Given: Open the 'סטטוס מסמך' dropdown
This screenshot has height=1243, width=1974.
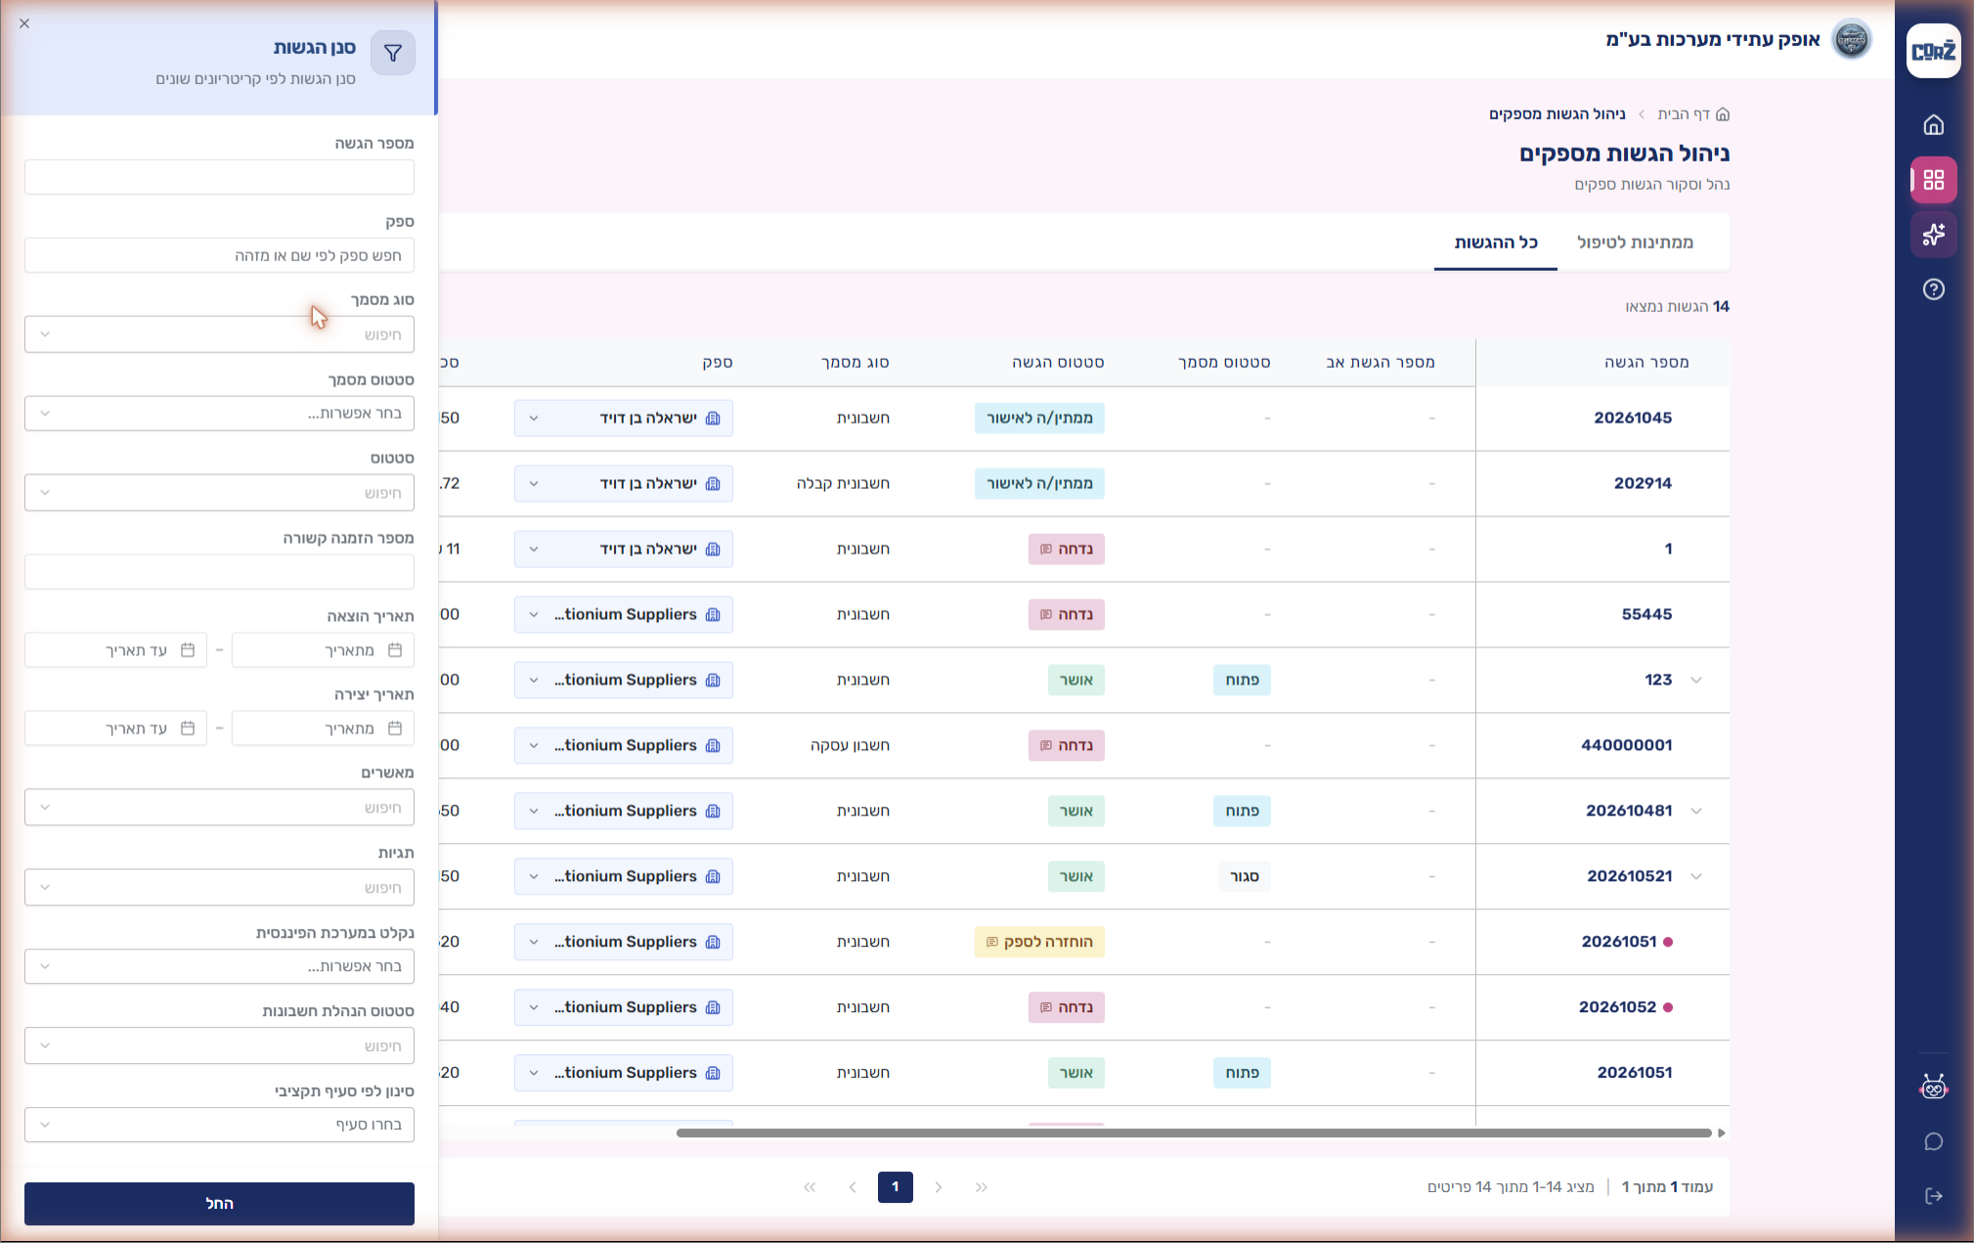Looking at the screenshot, I should 219,414.
